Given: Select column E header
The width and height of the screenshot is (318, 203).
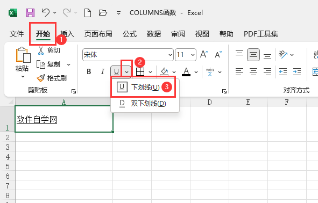Looking at the screenshot, I should (248, 102).
